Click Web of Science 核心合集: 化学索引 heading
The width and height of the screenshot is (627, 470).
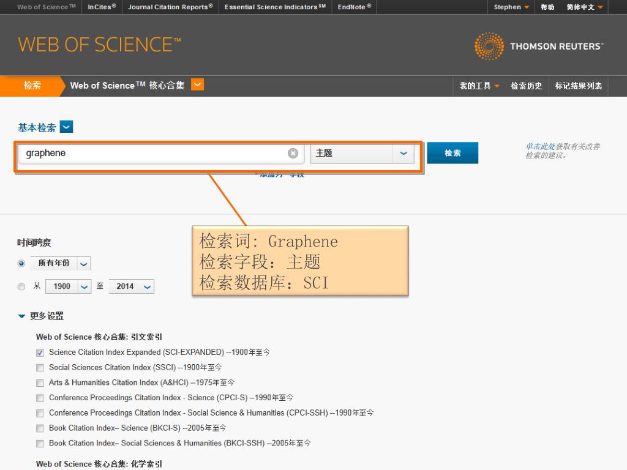(x=99, y=464)
